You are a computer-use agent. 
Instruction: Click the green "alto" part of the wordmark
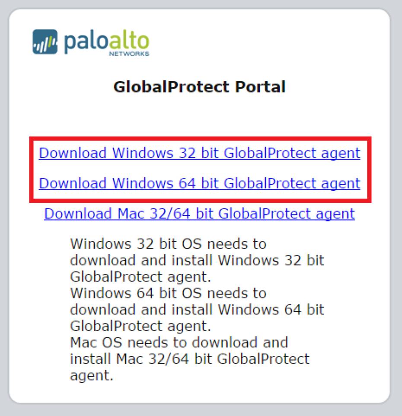129,42
